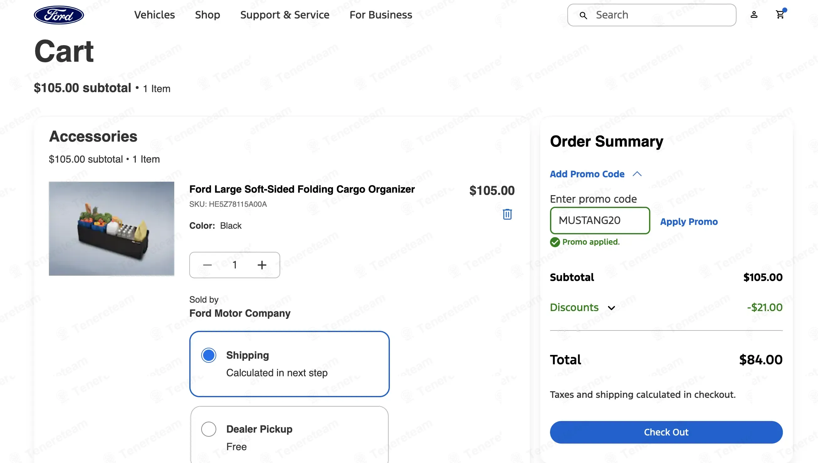
Task: Open the Vehicles menu
Action: pos(154,15)
